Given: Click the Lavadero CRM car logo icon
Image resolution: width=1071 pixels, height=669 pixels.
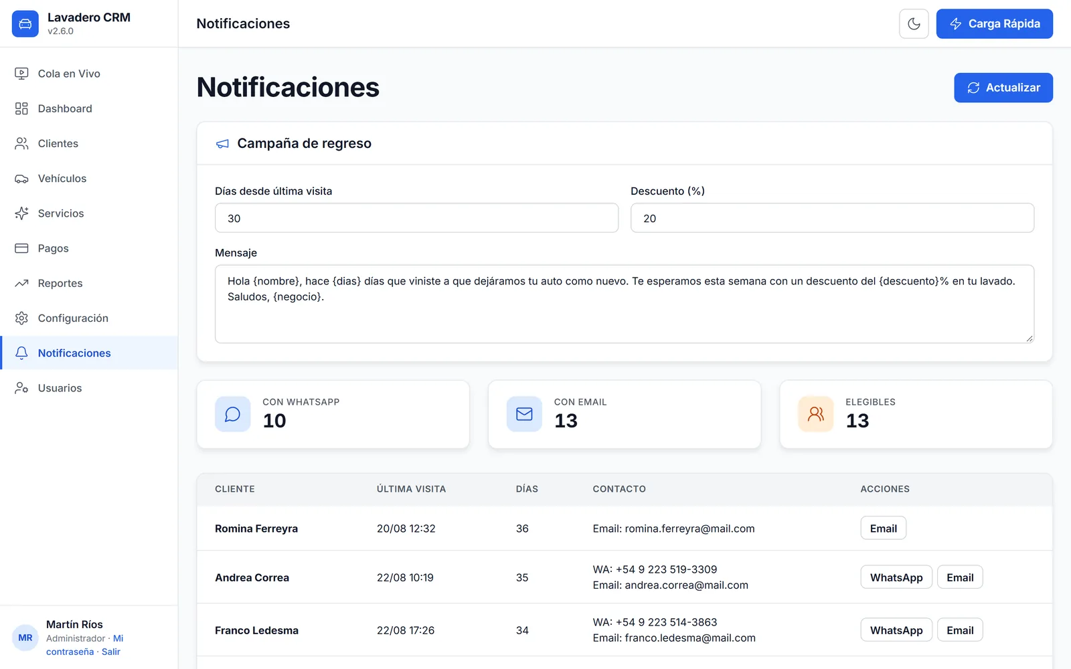Looking at the screenshot, I should [x=25, y=24].
